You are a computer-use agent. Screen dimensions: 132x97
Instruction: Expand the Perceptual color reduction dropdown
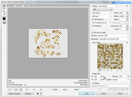click(101, 13)
